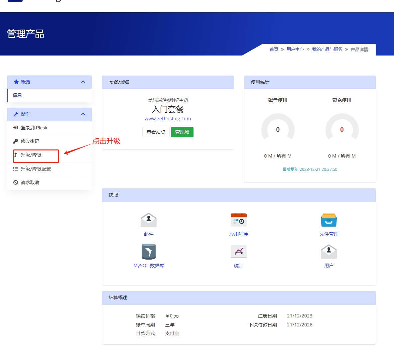Click the 邮件 text link

(149, 234)
